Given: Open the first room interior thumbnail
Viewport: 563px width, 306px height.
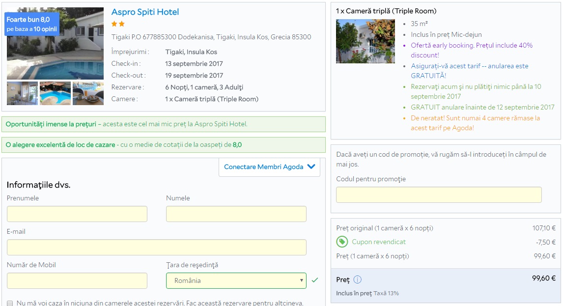Looking at the screenshot, I should pyautogui.click(x=22, y=93).
